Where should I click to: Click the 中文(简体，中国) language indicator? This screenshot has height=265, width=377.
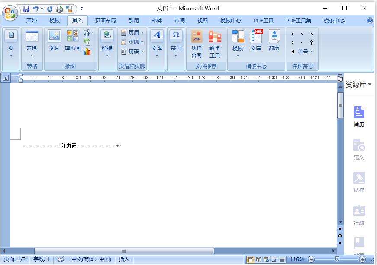[x=91, y=259]
